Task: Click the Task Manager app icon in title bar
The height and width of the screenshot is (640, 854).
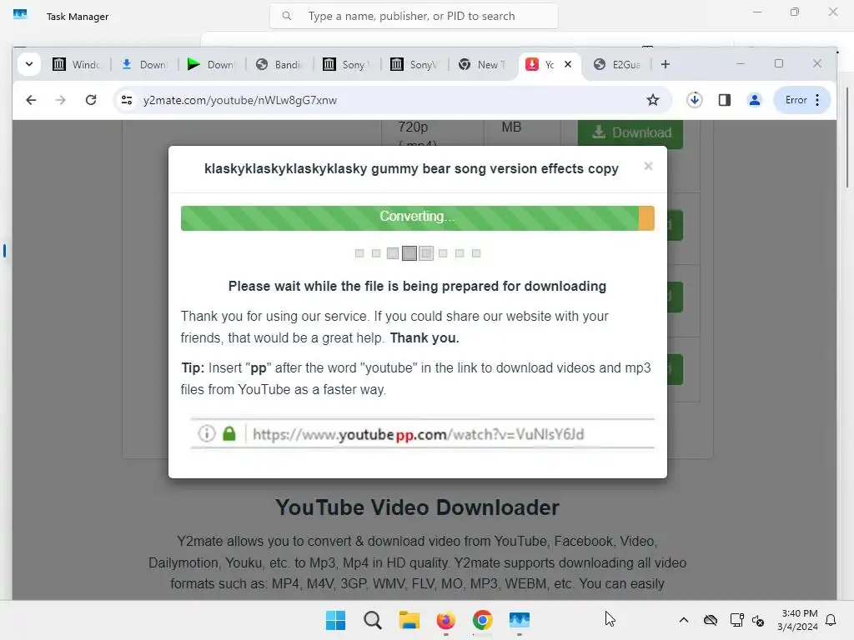Action: tap(20, 15)
